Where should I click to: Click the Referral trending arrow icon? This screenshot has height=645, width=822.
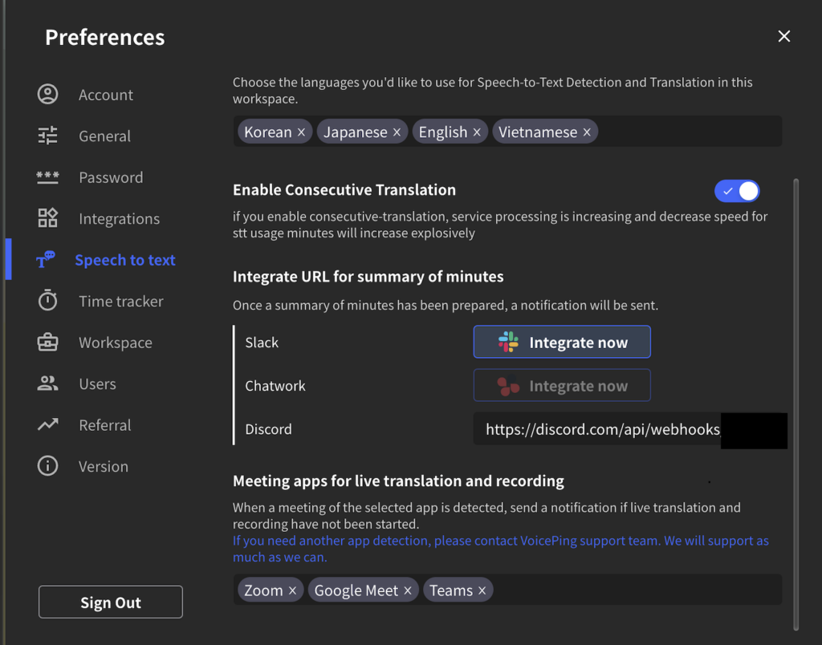[48, 425]
